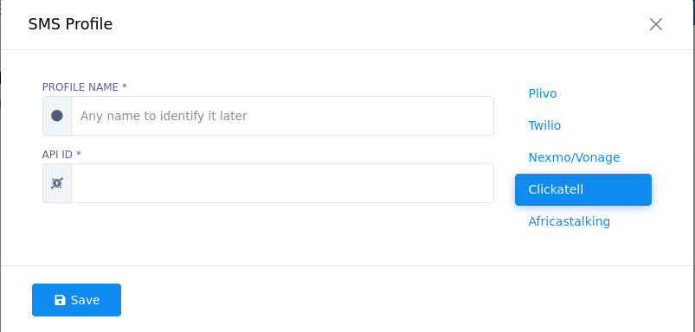Click the placeholder text 'Any name to identify it later'

click(164, 116)
